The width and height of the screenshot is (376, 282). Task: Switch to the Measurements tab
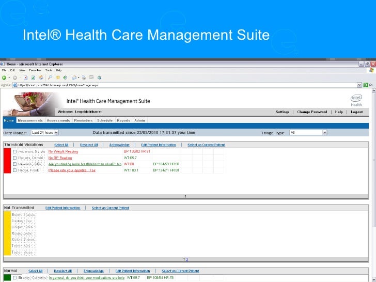[30, 120]
